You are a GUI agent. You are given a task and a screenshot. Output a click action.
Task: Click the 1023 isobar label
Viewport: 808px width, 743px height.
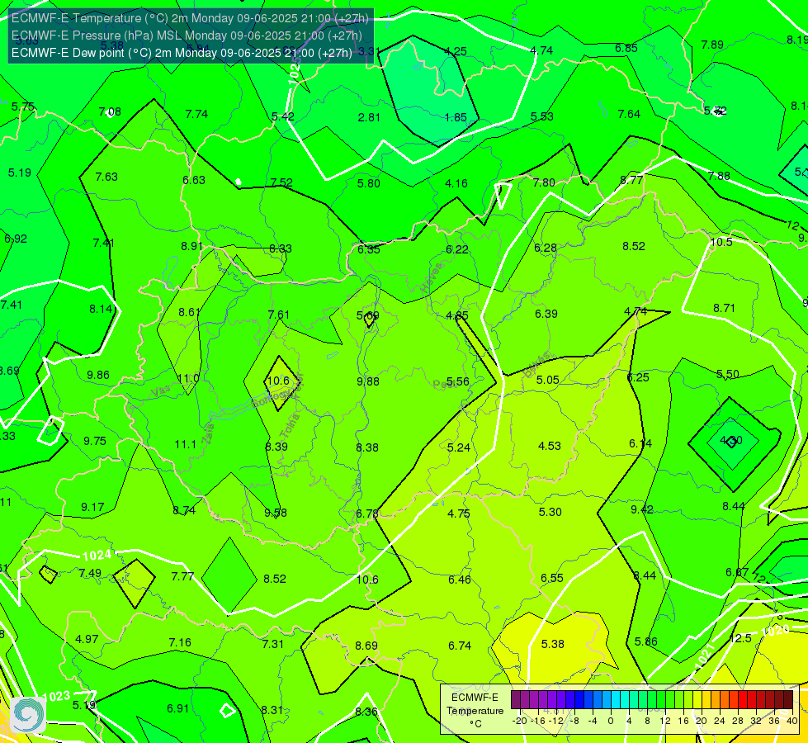tap(56, 697)
